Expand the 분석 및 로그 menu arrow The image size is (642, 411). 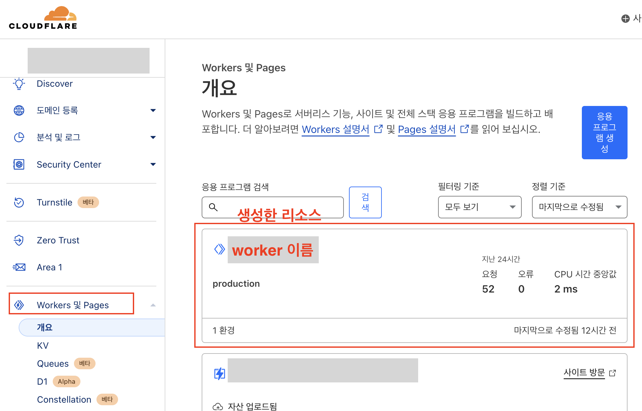153,137
